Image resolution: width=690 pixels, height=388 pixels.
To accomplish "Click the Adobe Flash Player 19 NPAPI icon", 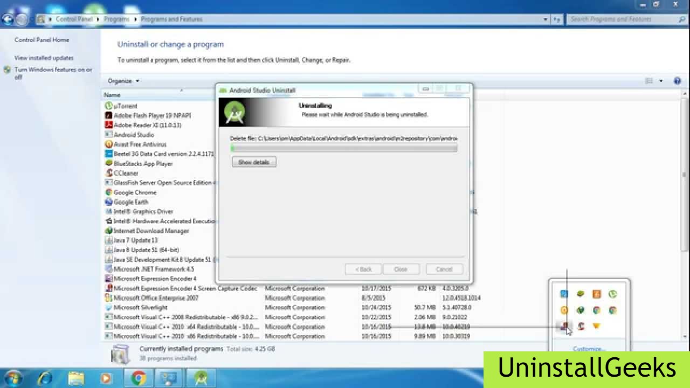I will tap(108, 115).
